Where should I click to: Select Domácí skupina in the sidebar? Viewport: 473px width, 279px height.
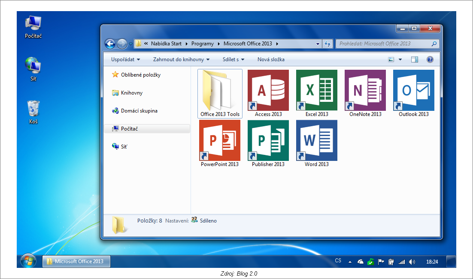click(139, 111)
